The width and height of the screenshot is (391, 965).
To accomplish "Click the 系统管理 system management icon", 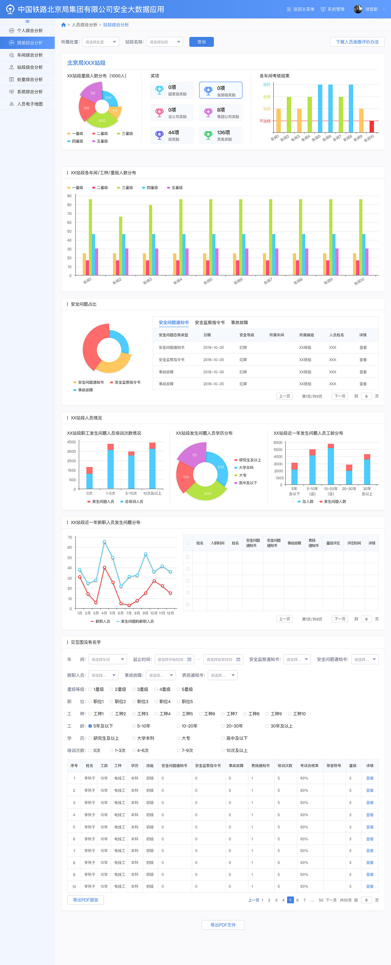I will 323,9.
